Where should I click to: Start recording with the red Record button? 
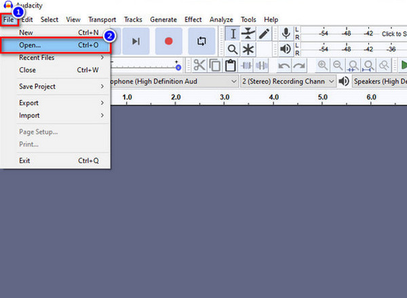[x=169, y=41]
